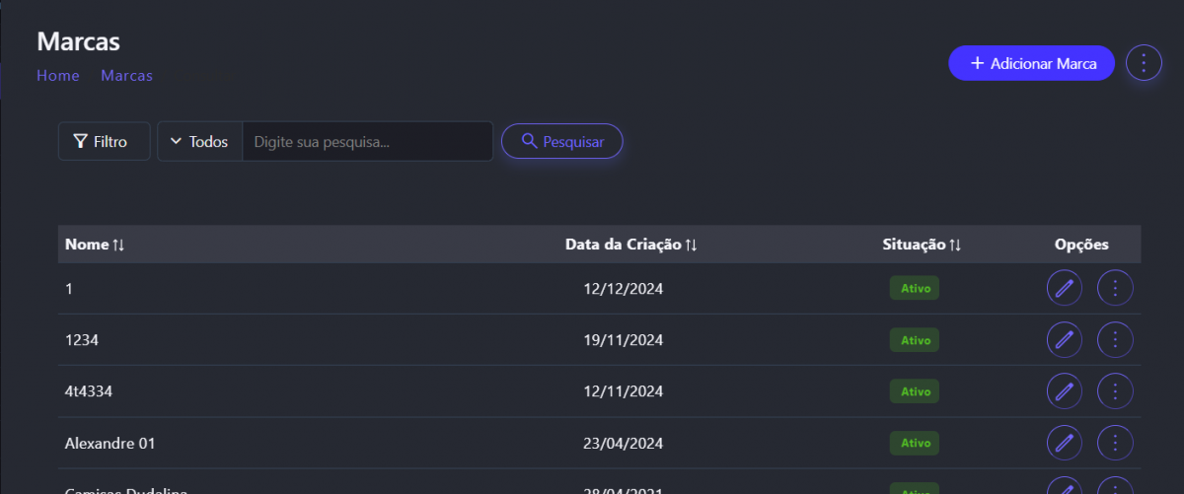Show options menu for 4t4334 row

(x=1115, y=391)
